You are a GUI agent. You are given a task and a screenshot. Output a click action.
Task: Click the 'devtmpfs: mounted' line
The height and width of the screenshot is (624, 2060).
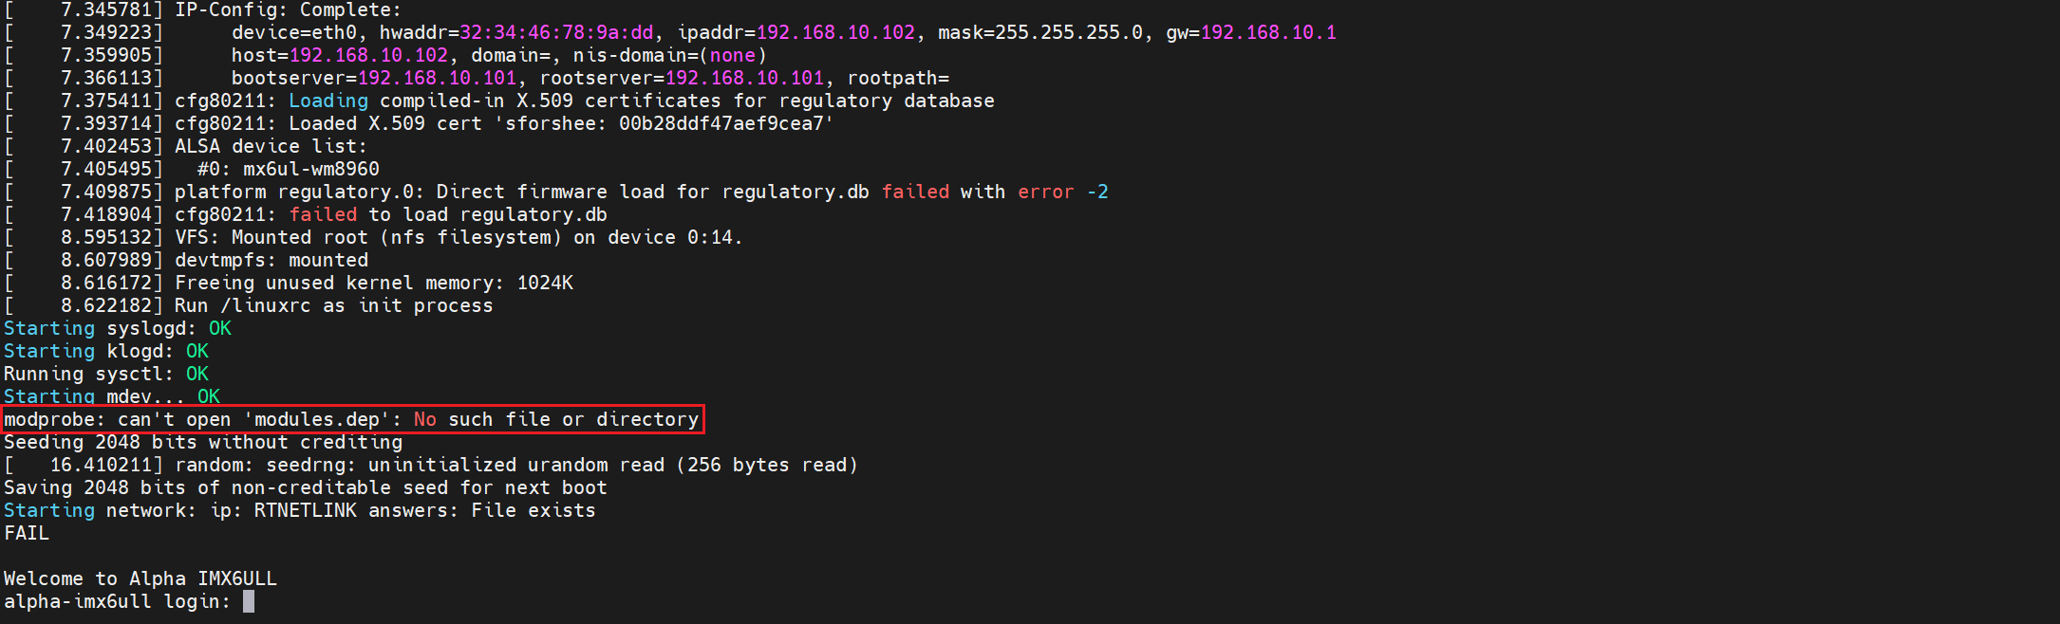272,260
